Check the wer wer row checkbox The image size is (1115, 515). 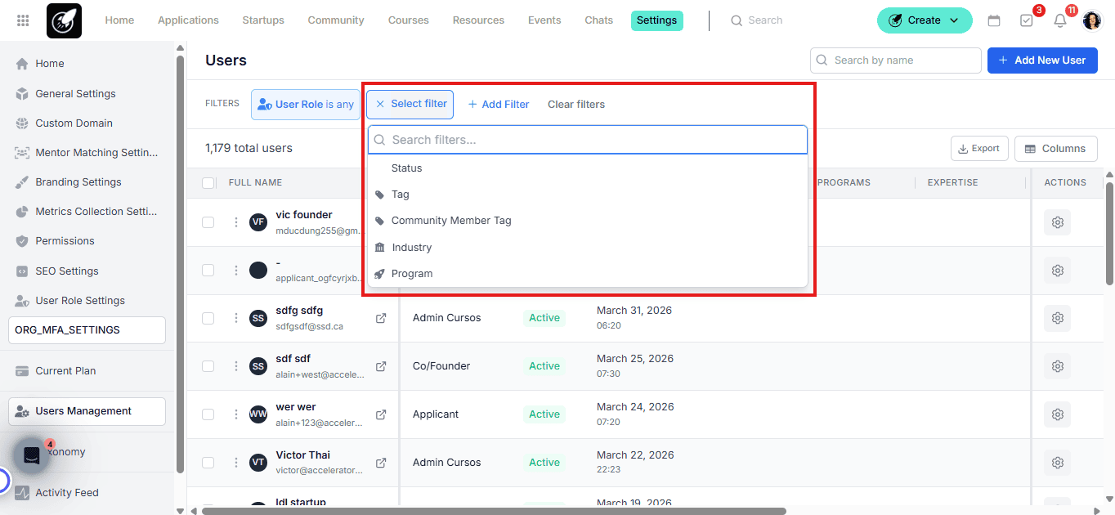[x=208, y=414]
